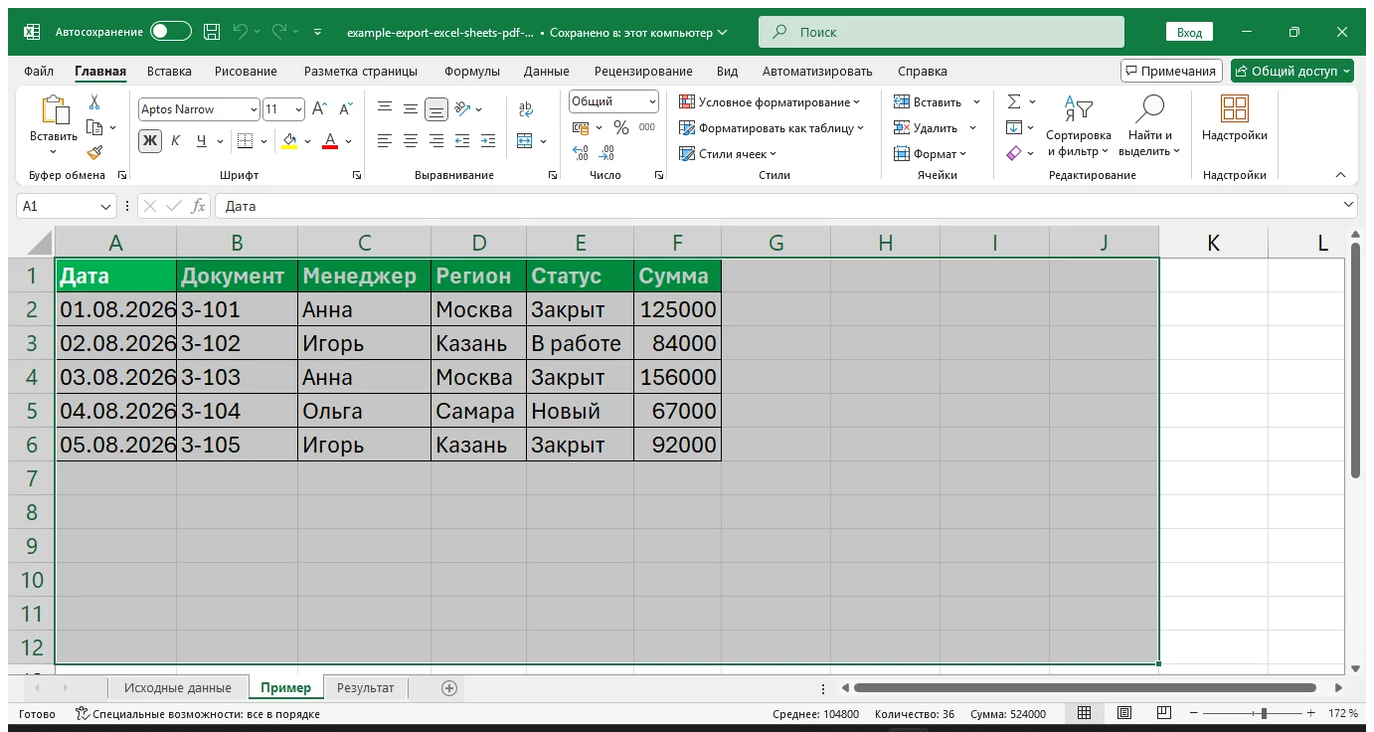The height and width of the screenshot is (732, 1374).
Task: Open the Aptos Narrow font name dropdown
Action: [254, 109]
